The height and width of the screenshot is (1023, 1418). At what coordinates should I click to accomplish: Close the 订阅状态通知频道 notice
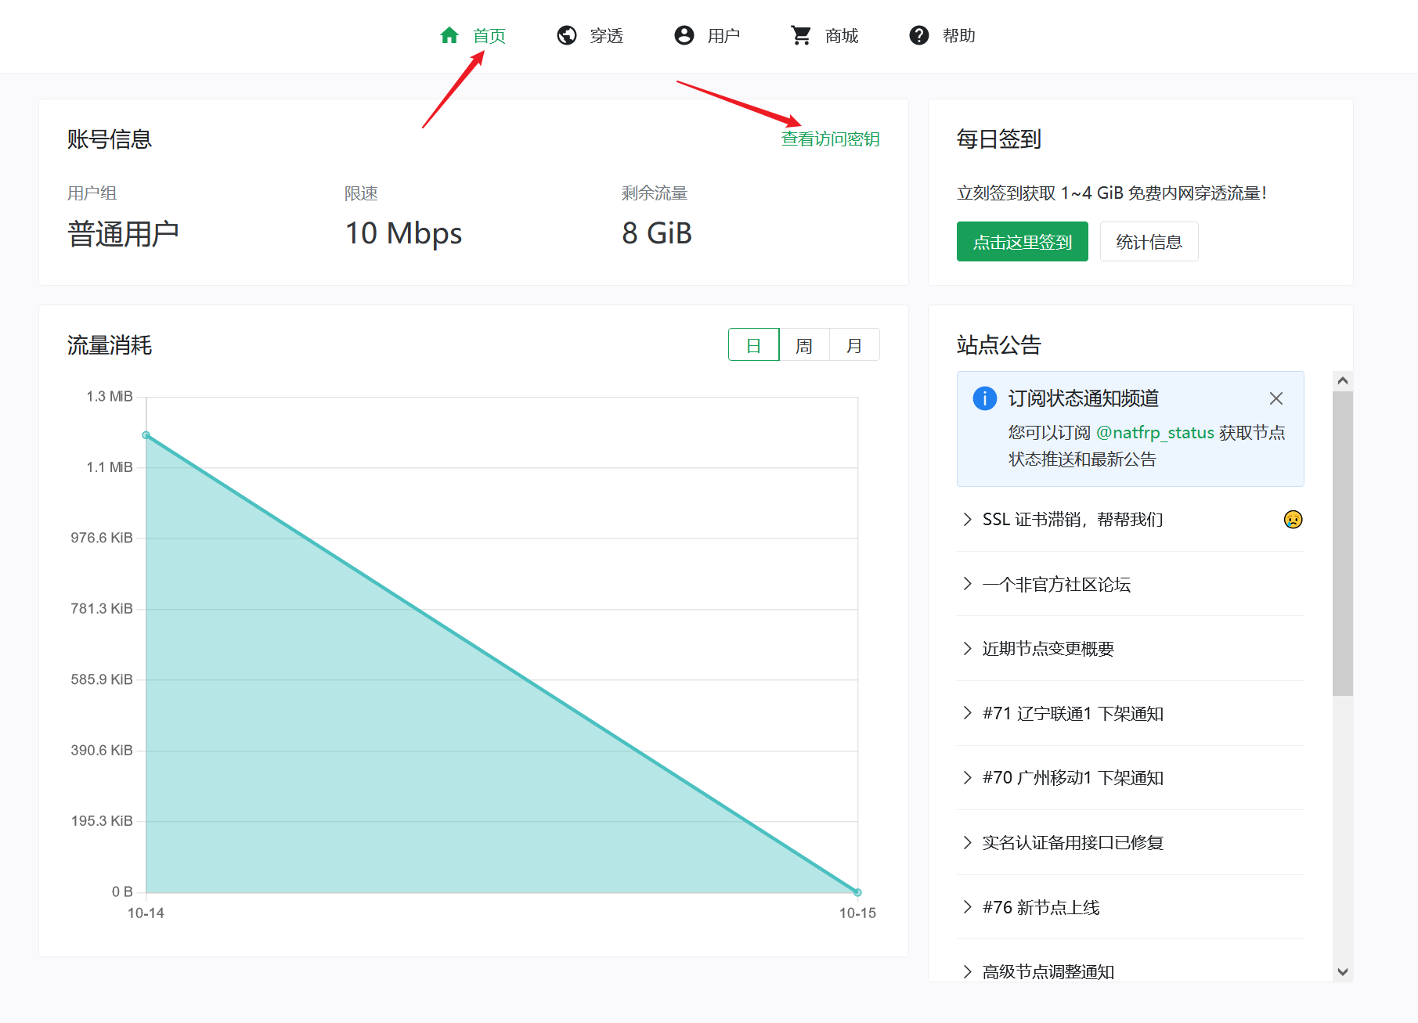(1275, 398)
